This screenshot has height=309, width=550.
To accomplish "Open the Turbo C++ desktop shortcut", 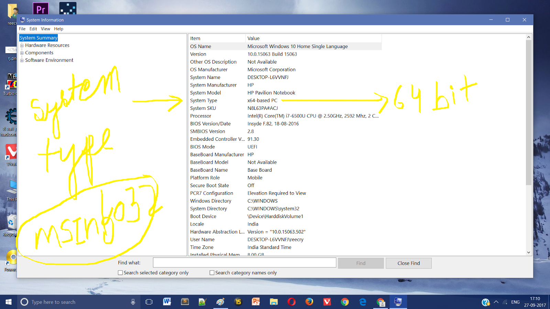I will (11, 81).
